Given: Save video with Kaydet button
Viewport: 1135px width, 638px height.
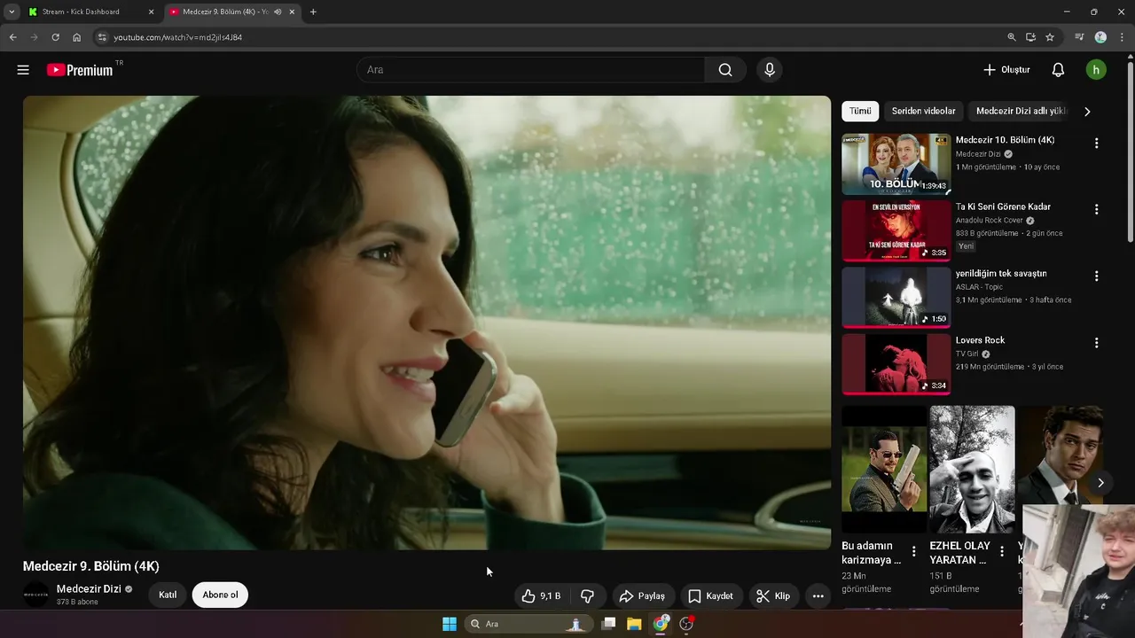Looking at the screenshot, I should click(711, 595).
